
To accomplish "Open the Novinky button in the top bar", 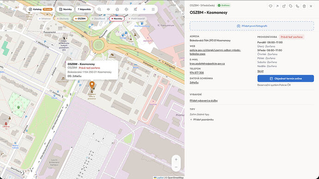I will point(65,9).
